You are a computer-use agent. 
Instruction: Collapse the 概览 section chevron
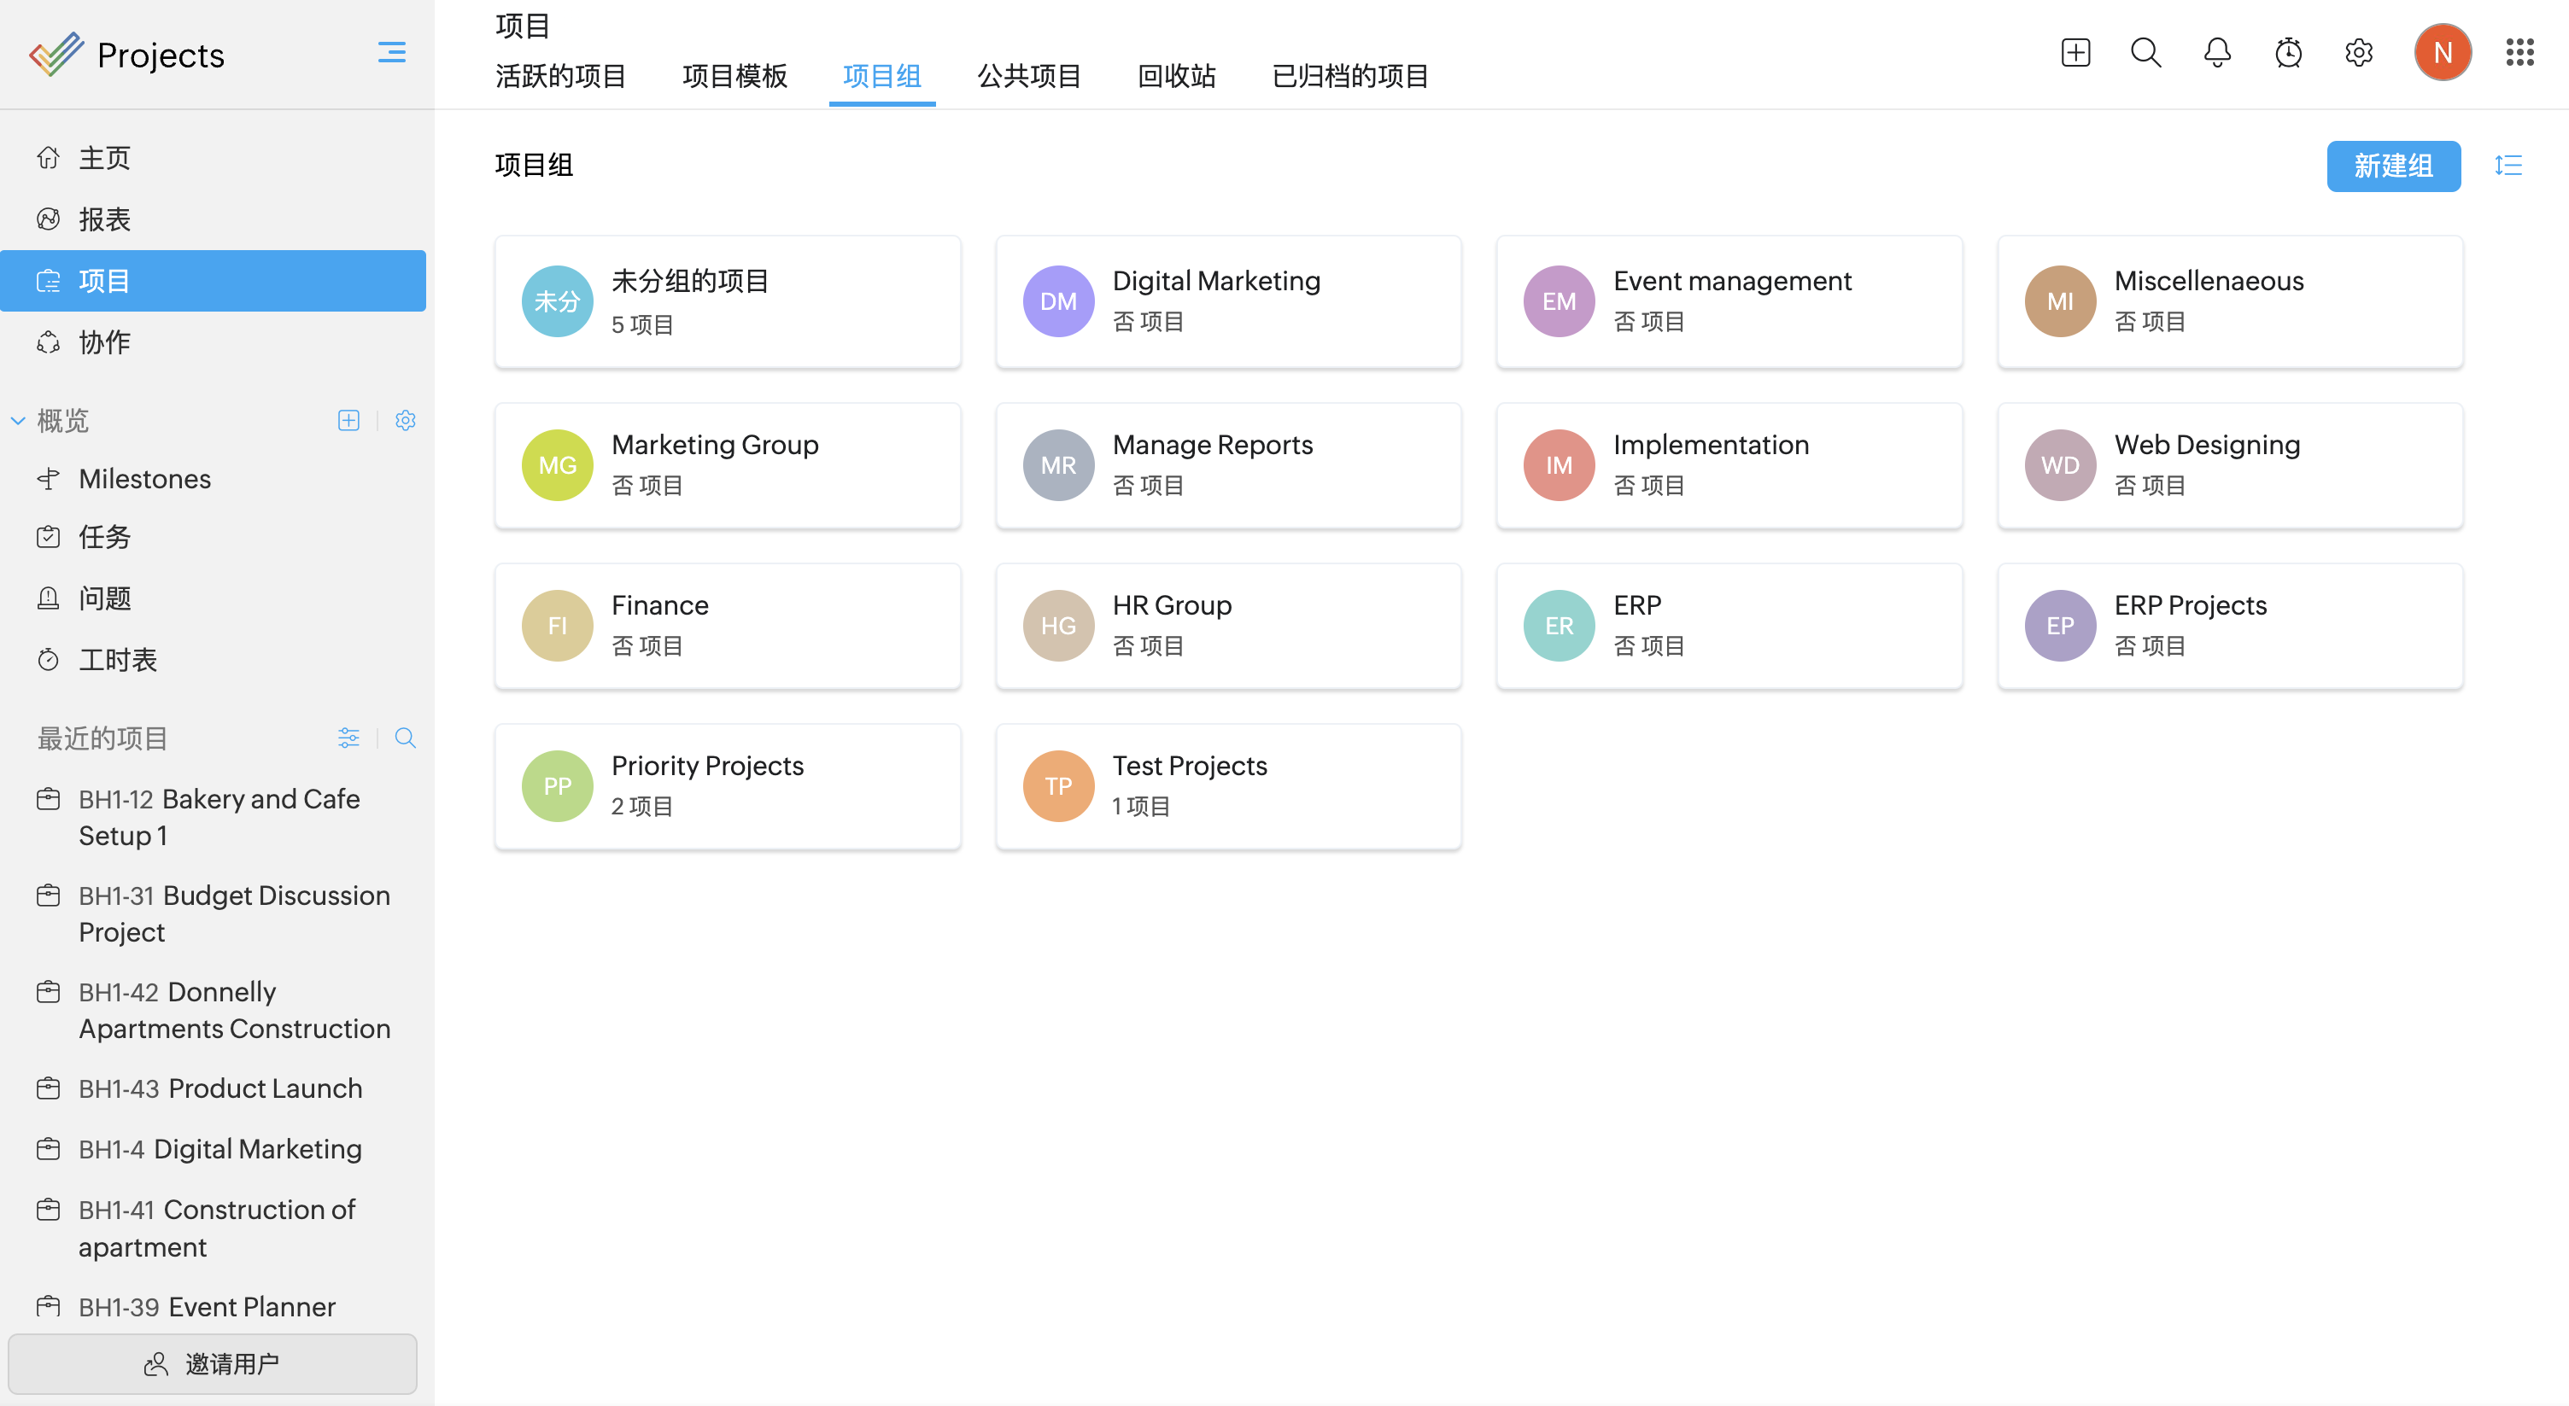pos(18,421)
